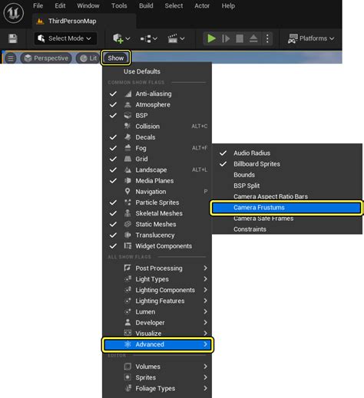Enable Camera Frustums option
The image size is (364, 398).
tap(286, 208)
